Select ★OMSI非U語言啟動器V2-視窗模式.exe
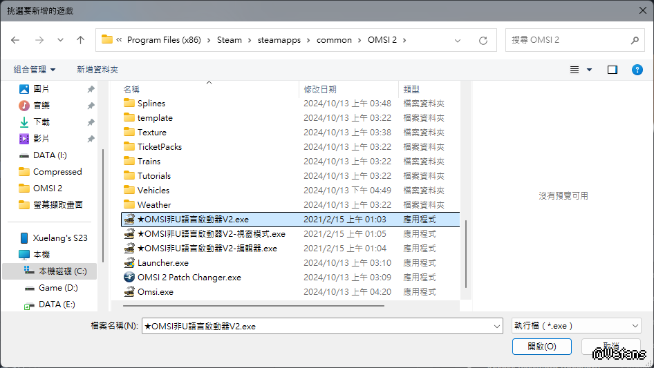Image resolution: width=654 pixels, height=368 pixels. click(211, 234)
